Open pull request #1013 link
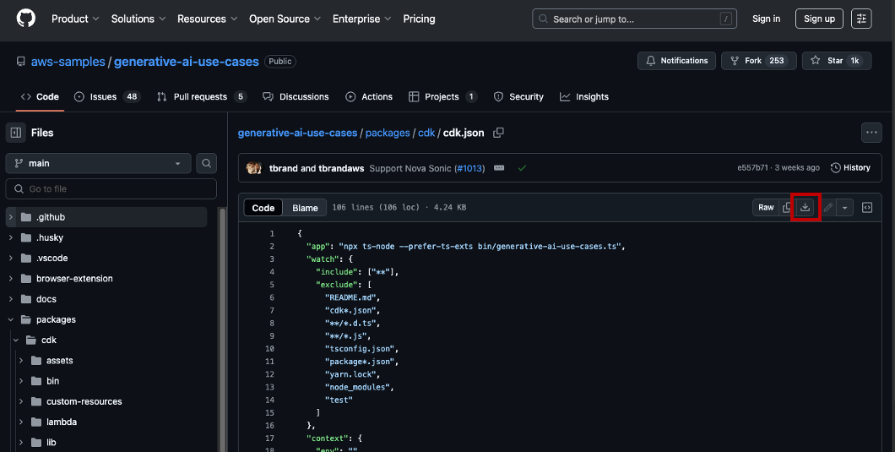 [469, 169]
